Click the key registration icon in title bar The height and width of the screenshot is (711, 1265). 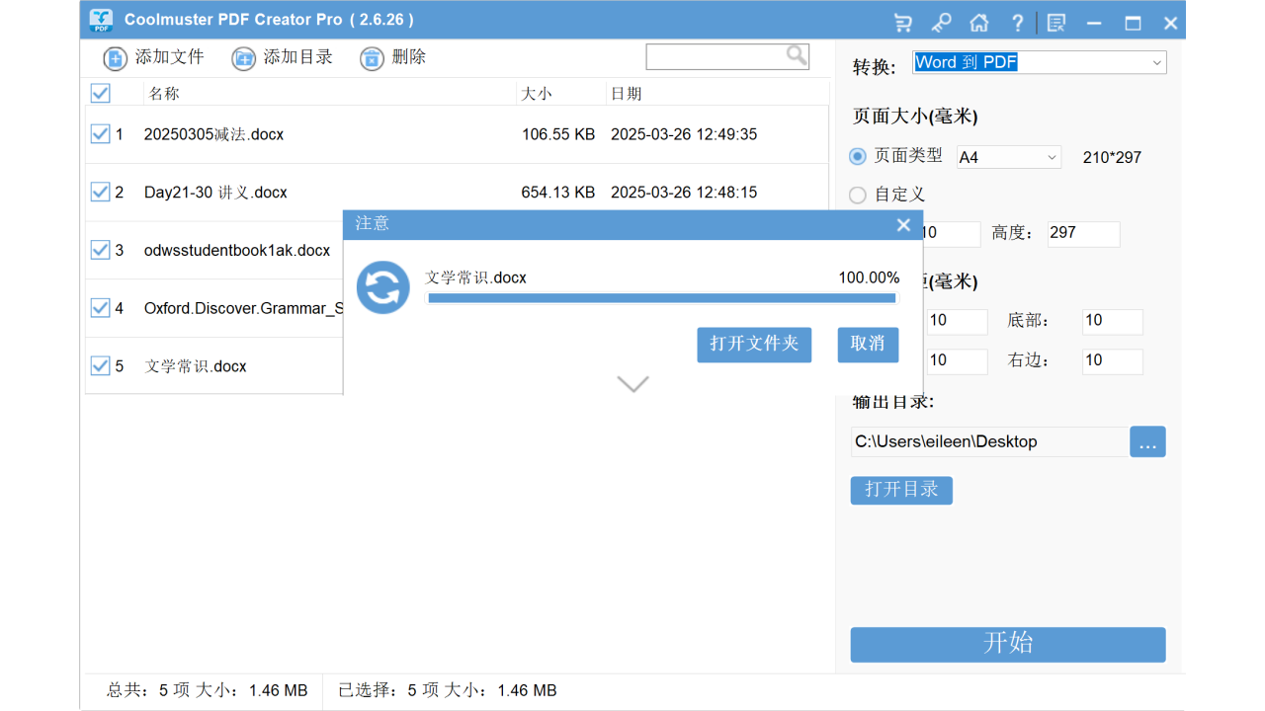coord(941,21)
